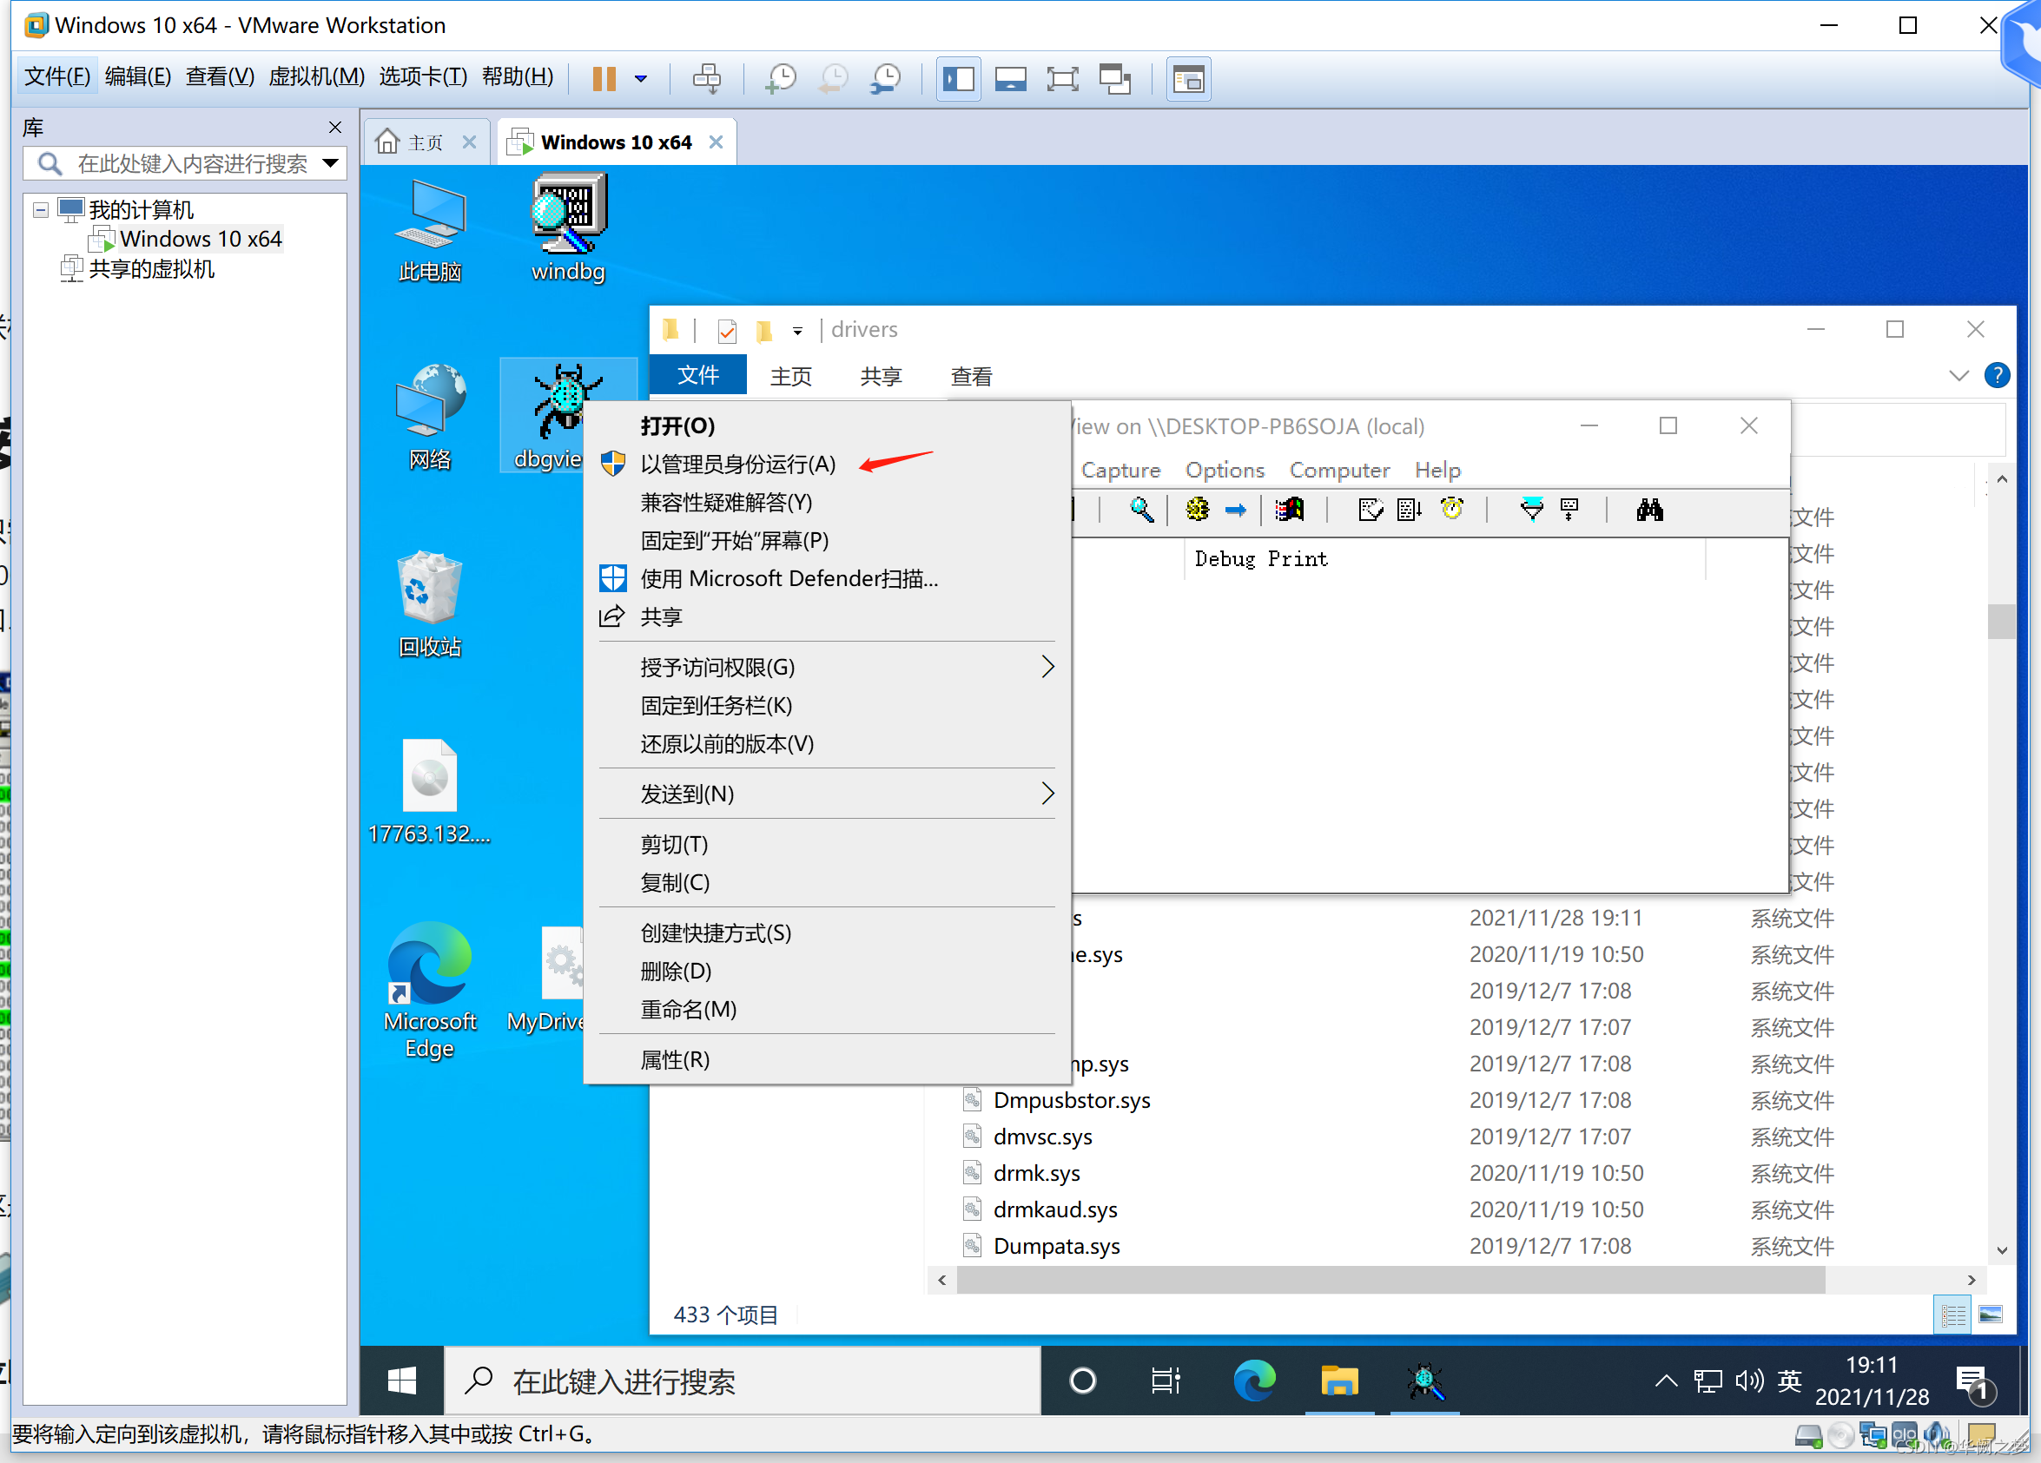
Task: Click the DebugView magnifier capture icon
Action: coord(1141,511)
